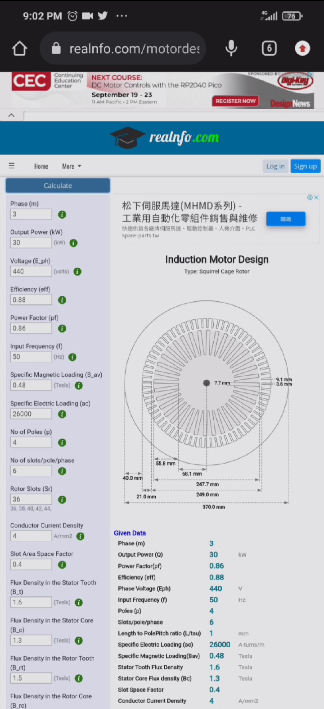This screenshot has width=324, height=709.
Task: Click the Specific Magnetic Loading input field
Action: pos(31,385)
